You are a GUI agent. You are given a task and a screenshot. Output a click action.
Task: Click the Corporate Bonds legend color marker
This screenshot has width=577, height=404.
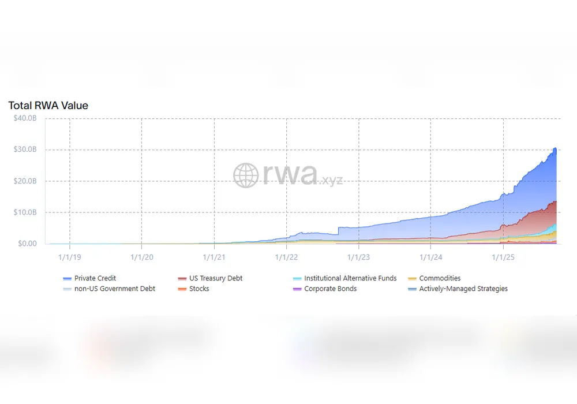pyautogui.click(x=297, y=289)
